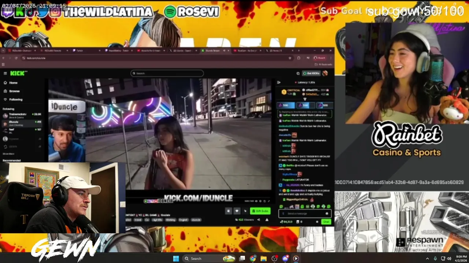Show hidden tray icons chevron
469x263 pixels.
[x=428, y=259]
